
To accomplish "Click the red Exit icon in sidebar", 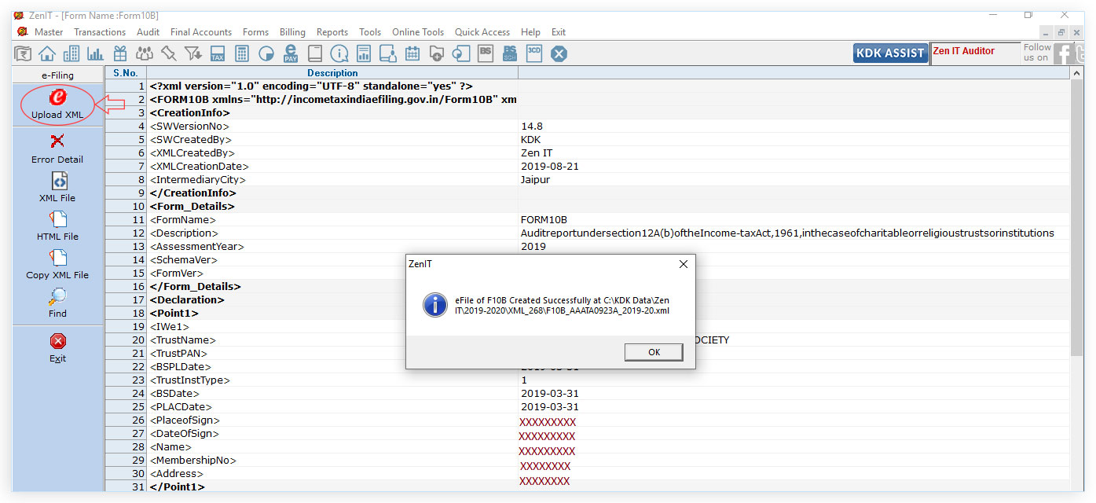I will click(x=57, y=341).
